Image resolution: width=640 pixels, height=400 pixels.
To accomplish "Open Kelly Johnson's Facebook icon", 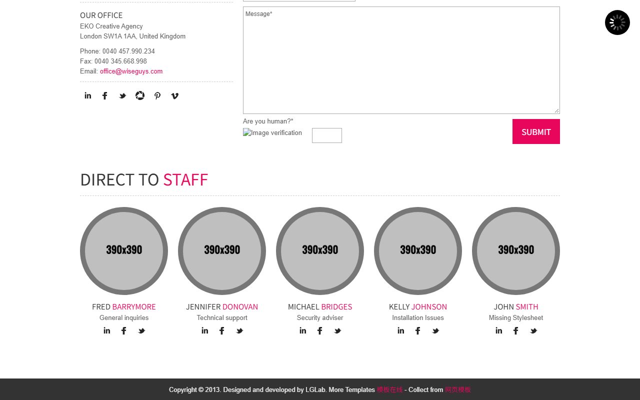I will click(x=418, y=330).
